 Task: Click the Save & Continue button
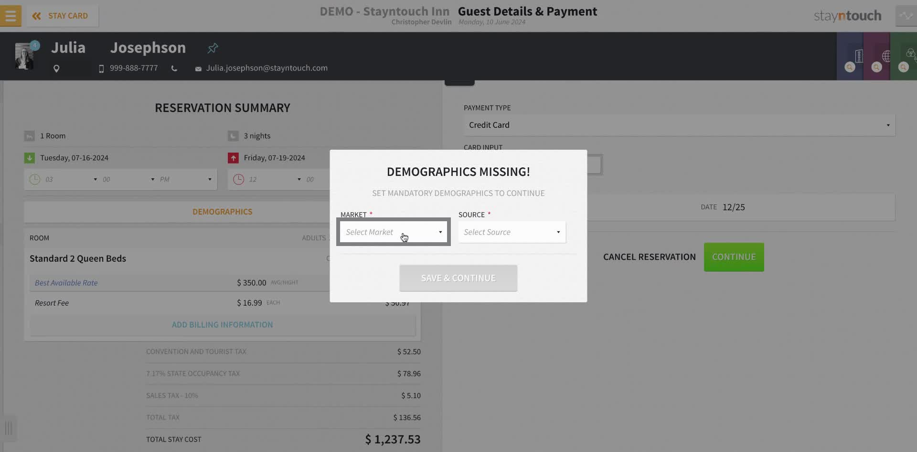458,278
